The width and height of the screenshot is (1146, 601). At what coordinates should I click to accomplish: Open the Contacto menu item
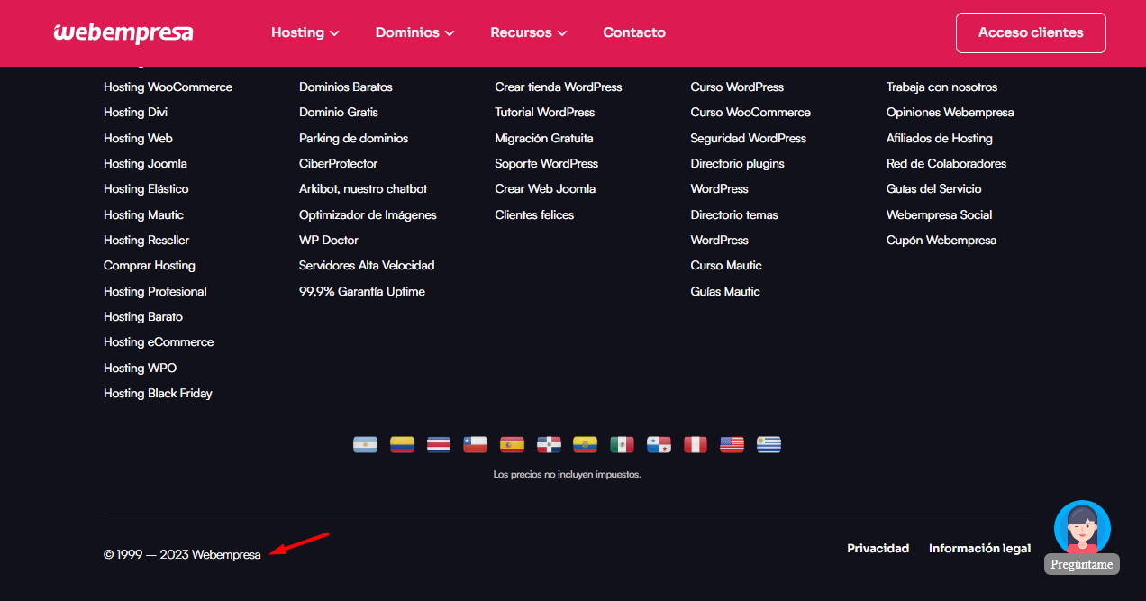pos(634,32)
